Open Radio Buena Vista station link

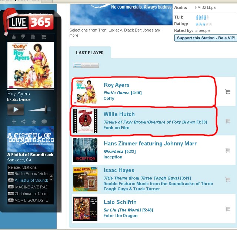tap(31, 174)
